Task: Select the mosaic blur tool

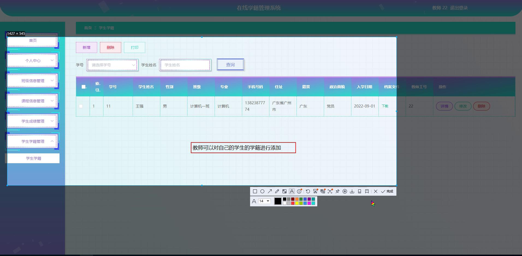Action: click(284, 191)
